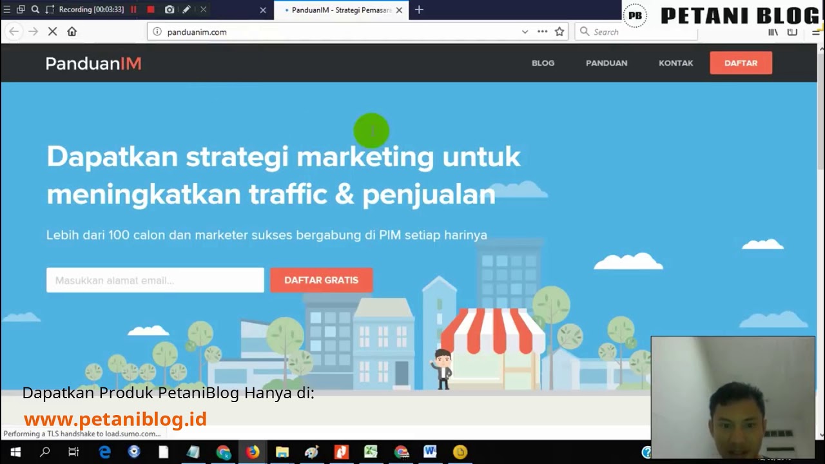
Task: Go to the browser home page
Action: pyautogui.click(x=72, y=32)
